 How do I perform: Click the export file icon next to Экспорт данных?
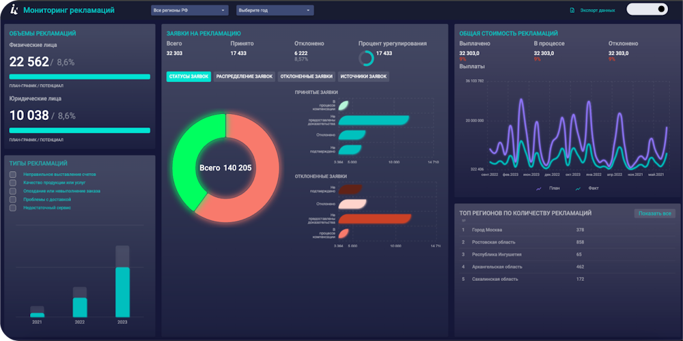tap(572, 10)
